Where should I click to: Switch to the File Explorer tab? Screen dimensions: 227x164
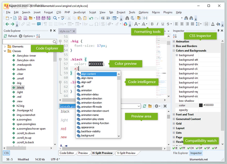point(180,153)
